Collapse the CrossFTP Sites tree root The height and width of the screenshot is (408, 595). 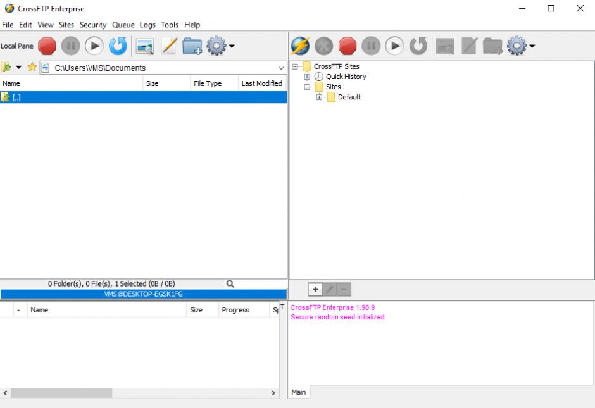click(295, 67)
